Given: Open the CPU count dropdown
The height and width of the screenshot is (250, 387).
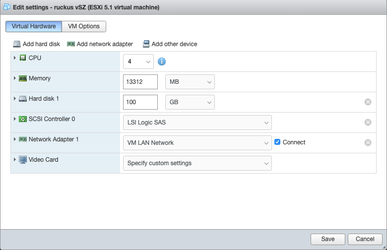Looking at the screenshot, I should pyautogui.click(x=138, y=62).
